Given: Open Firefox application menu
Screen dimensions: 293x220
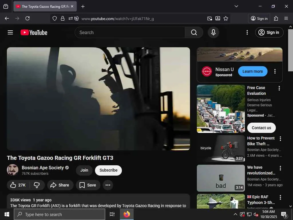Looking at the screenshot, I should pyautogui.click(x=286, y=18).
